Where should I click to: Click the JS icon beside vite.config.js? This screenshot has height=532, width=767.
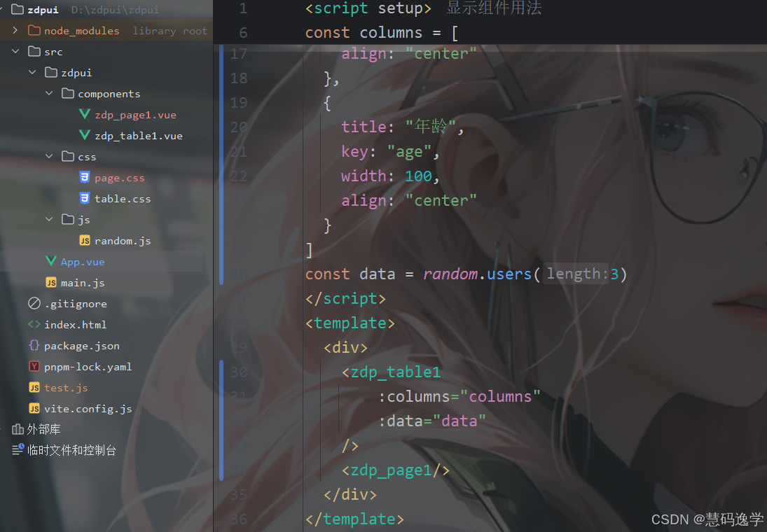(x=34, y=409)
